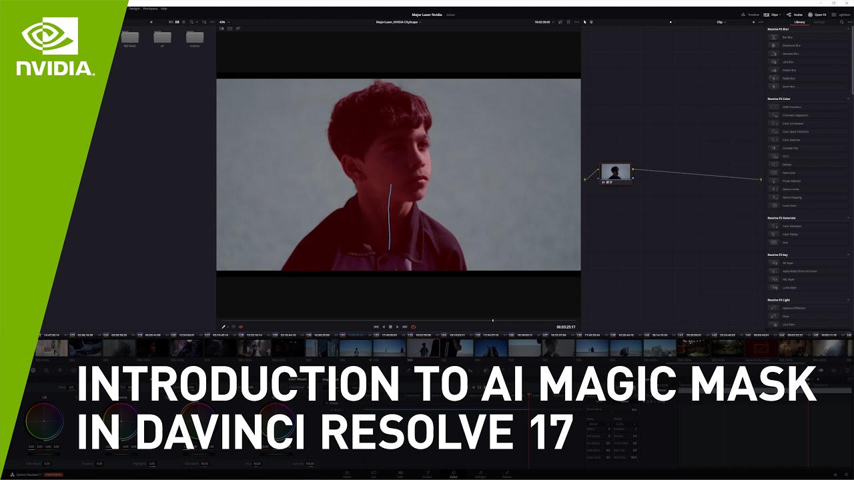Search the OpenFX library

point(841,22)
